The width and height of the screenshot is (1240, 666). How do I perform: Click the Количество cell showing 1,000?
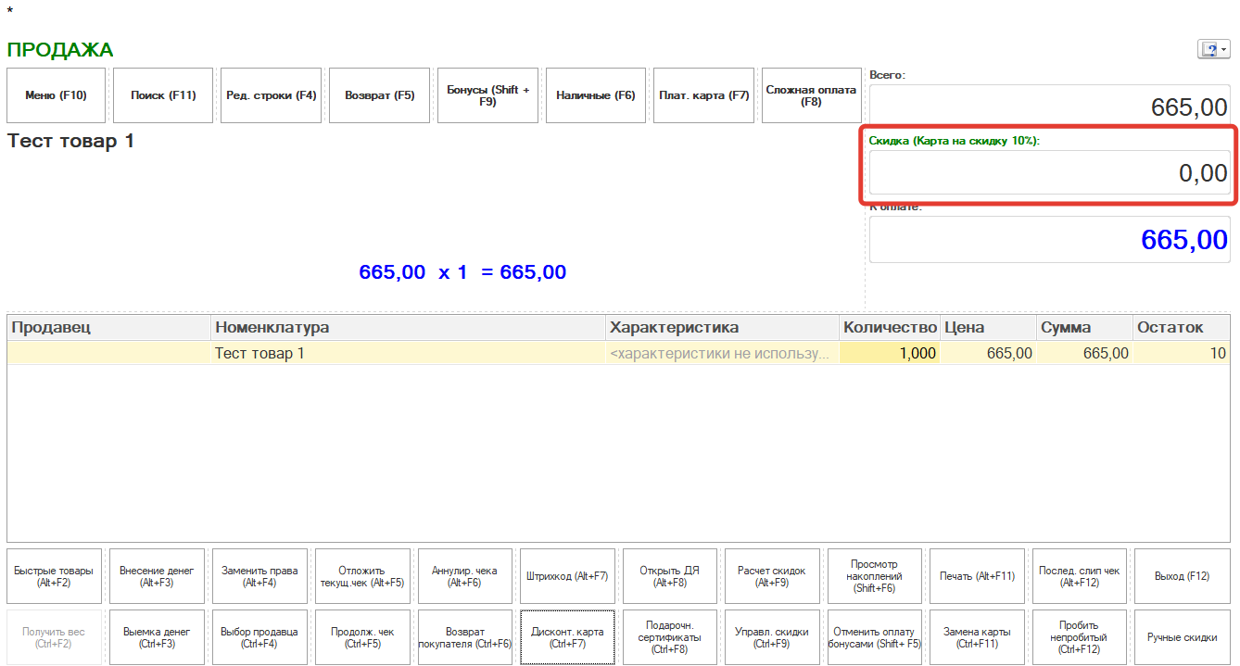[x=890, y=353]
